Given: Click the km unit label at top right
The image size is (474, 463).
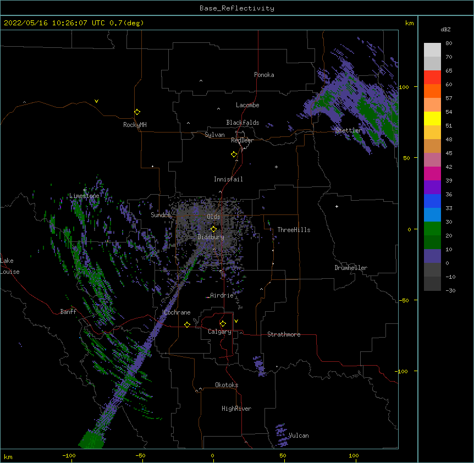Looking at the screenshot, I should tap(409, 23).
